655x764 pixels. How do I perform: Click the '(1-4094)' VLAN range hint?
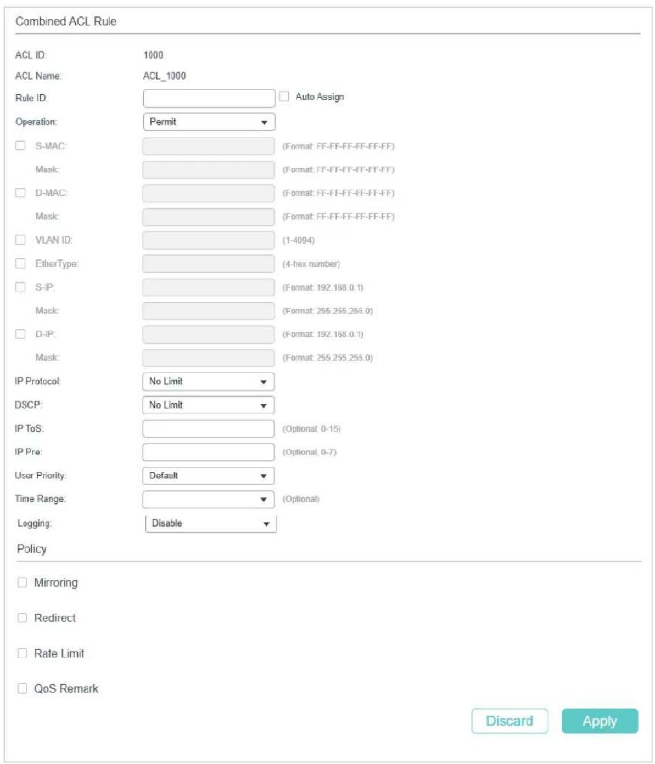(x=299, y=240)
